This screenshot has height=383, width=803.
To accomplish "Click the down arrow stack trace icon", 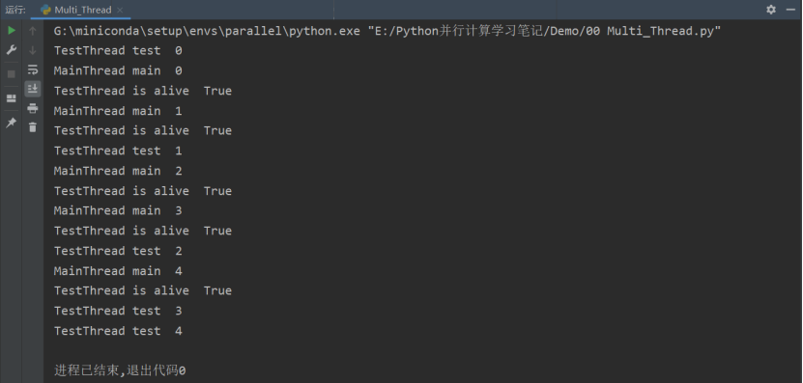I will [33, 50].
